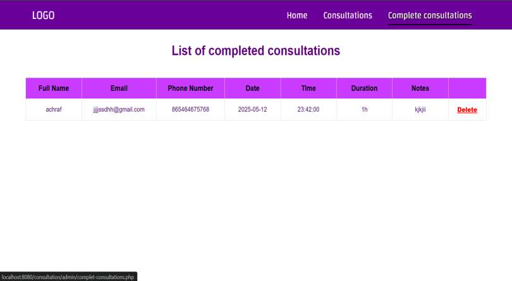Click the email jjjjssdhh@gmail.com cell
Screen dimensions: 512x281
click(x=119, y=109)
